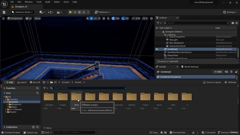Open the viewport hamburger options menu
Viewport: 240px width, 135px height.
point(3,18)
